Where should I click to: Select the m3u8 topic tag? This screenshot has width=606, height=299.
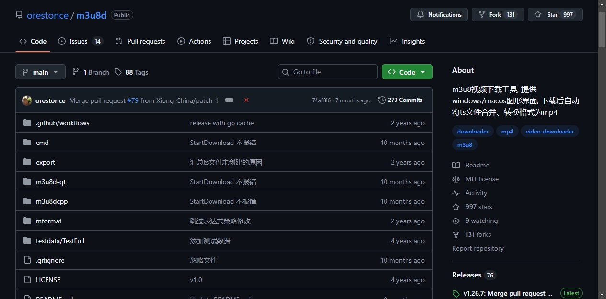point(465,144)
